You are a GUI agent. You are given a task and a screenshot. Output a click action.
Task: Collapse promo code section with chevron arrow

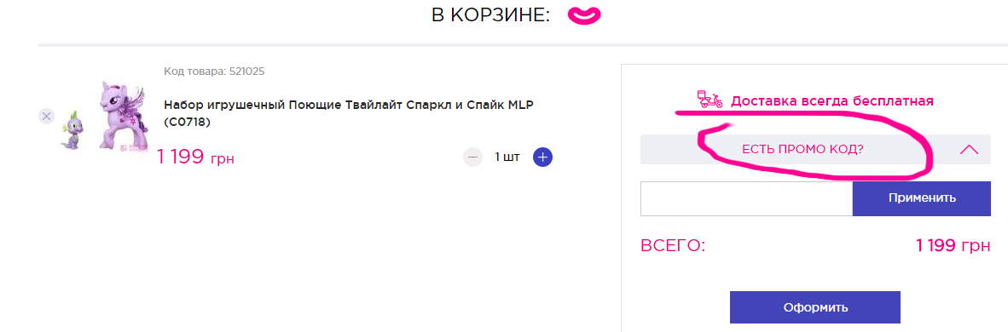(969, 150)
